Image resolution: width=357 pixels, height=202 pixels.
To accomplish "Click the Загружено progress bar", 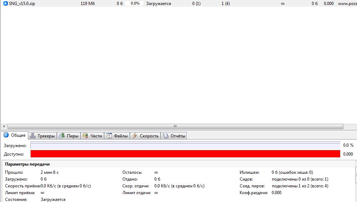I will [185, 145].
